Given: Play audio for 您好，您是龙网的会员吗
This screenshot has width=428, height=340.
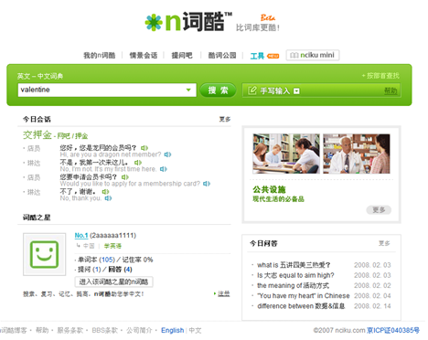Looking at the screenshot, I should (x=144, y=148).
